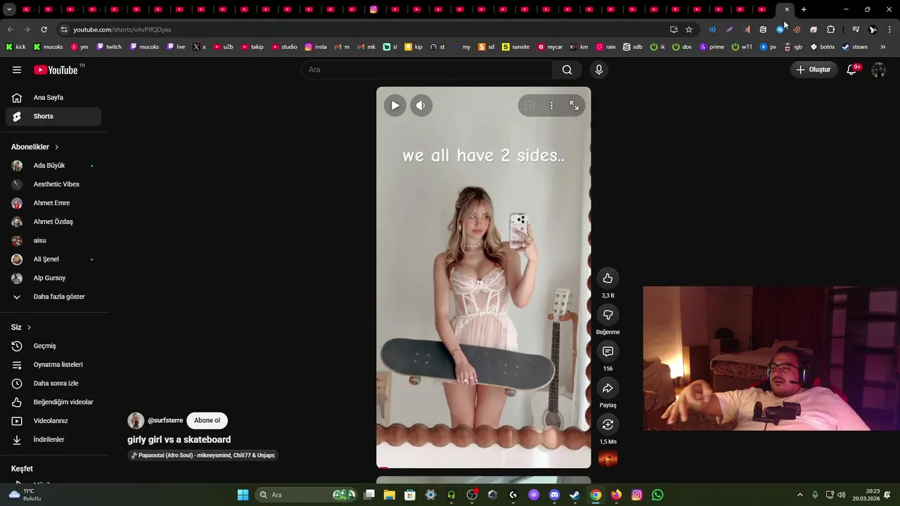Viewport: 900px width, 506px height.
Task: Click the search magnifier button
Action: tap(567, 70)
